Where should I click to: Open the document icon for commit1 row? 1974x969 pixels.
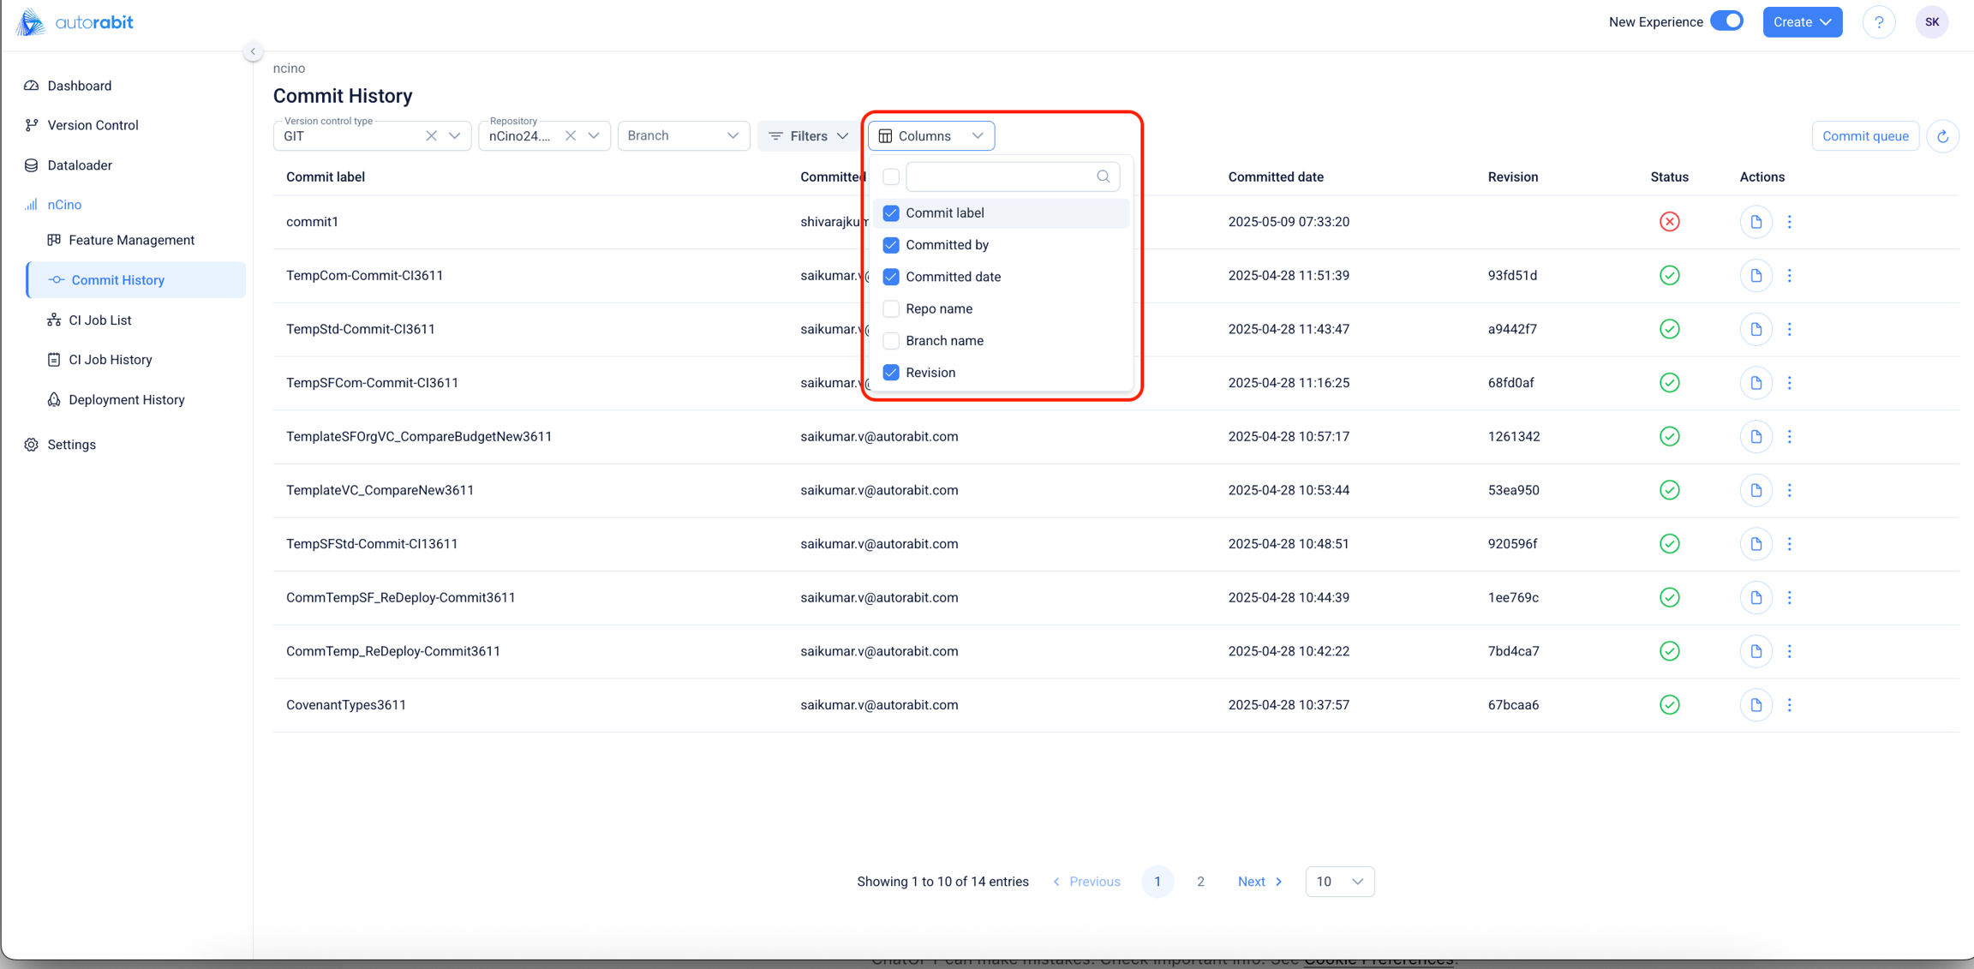pyautogui.click(x=1756, y=222)
